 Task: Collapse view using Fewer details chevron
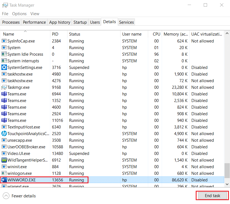click(x=6, y=196)
